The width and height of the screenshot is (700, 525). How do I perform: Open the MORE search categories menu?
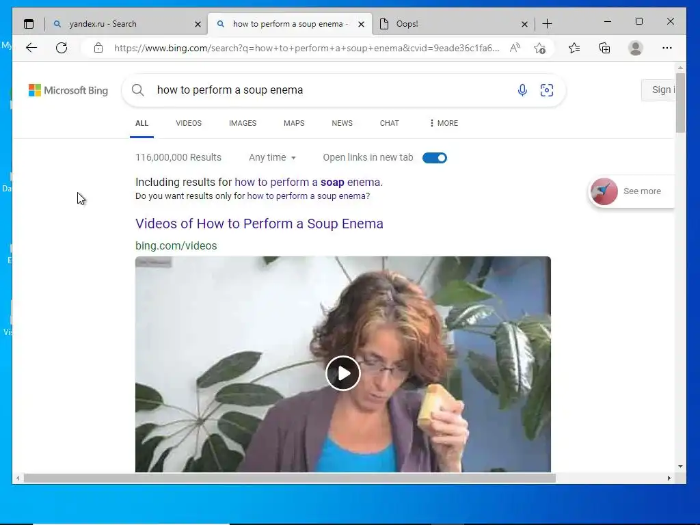tap(444, 123)
